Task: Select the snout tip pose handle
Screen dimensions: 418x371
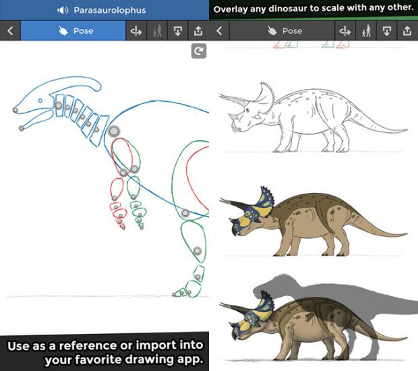Action: [16, 109]
